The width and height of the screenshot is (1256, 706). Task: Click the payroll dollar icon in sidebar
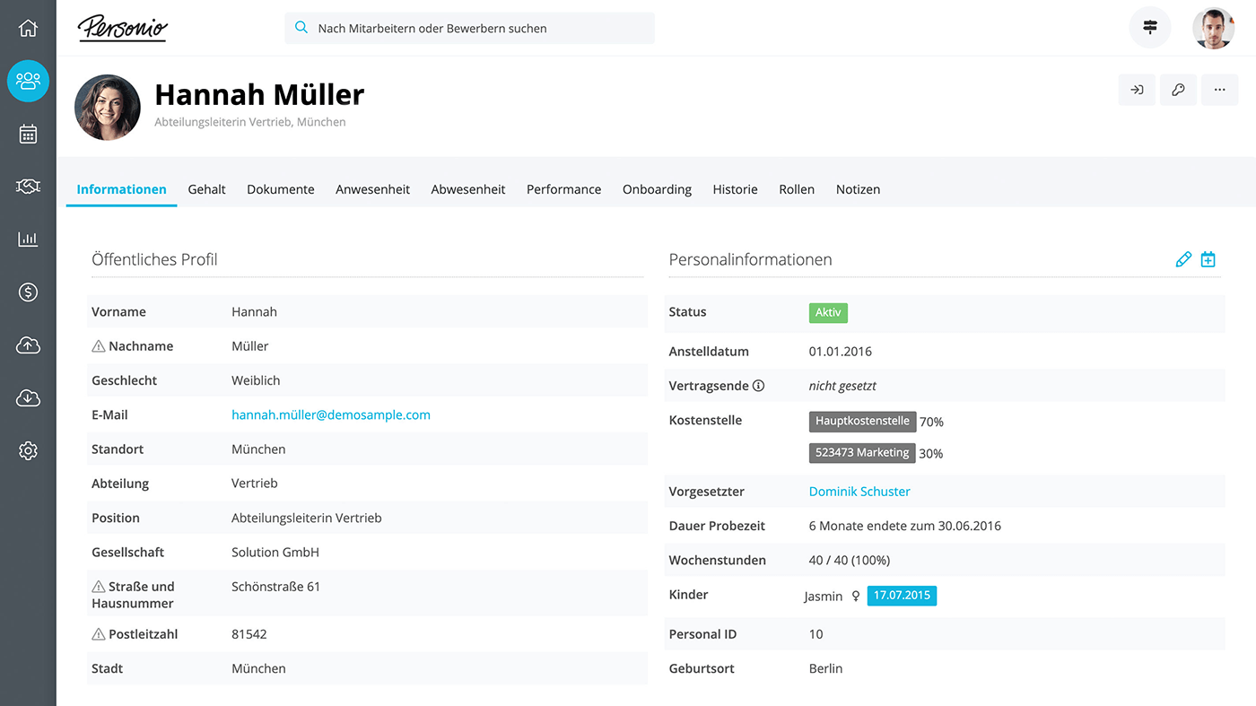(28, 292)
